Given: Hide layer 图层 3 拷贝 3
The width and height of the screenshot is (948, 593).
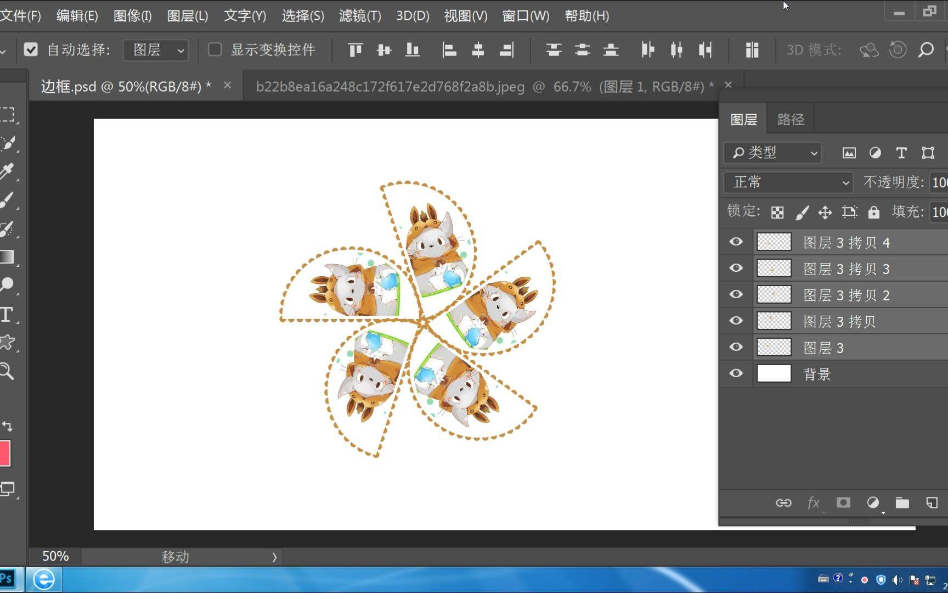Looking at the screenshot, I should tap(736, 268).
